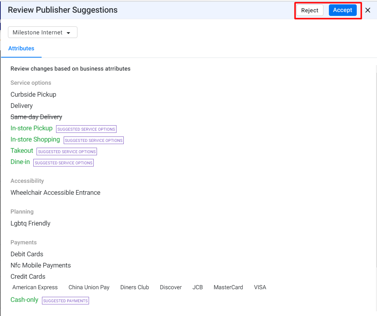This screenshot has height=316, width=377.
Task: Click the VISA card type
Action: point(260,287)
